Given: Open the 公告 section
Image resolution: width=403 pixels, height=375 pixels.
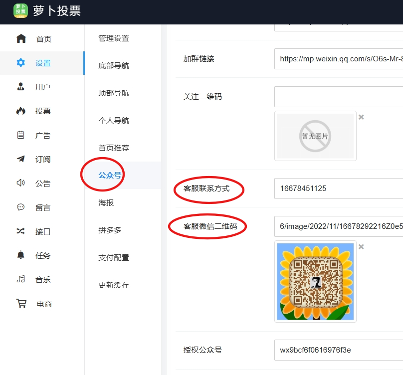Looking at the screenshot, I should click(x=43, y=183).
